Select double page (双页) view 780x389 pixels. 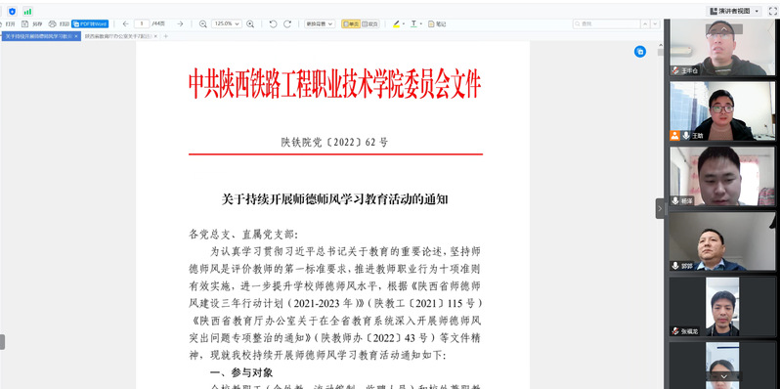[369, 23]
